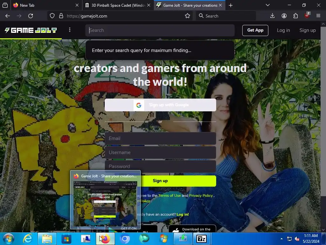Click the Password input field

[160, 166]
